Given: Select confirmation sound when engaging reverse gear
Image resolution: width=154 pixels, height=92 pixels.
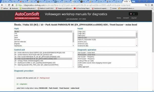Looking at the screenshot, I should pyautogui.click(x=107, y=63).
